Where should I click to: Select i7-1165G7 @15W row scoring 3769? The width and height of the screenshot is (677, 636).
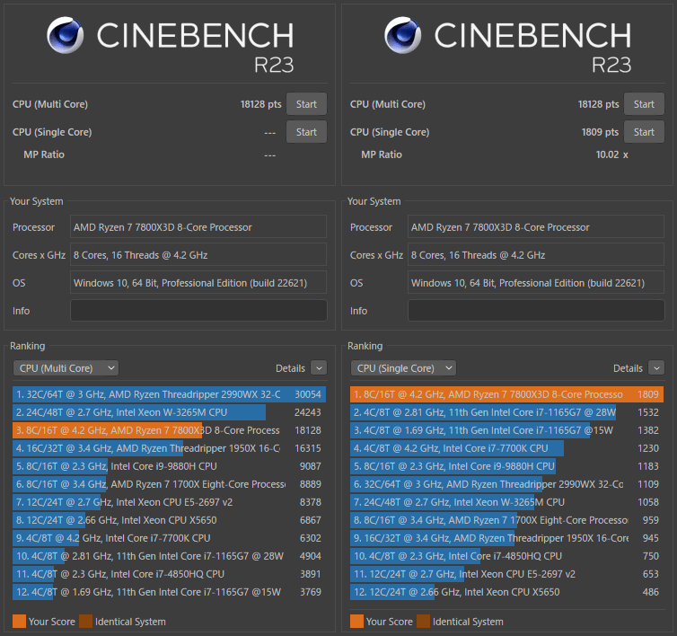click(169, 592)
